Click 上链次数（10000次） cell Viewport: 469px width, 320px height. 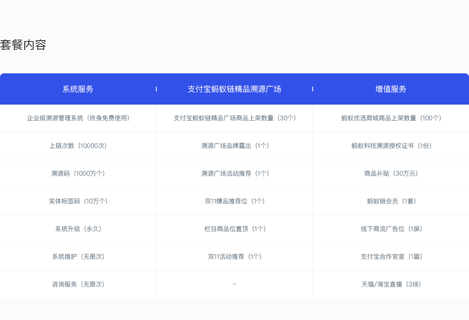(x=78, y=146)
